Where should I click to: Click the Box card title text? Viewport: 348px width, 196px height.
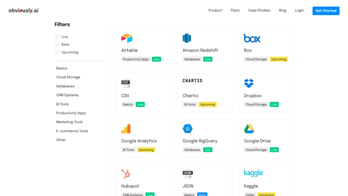[x=248, y=50]
